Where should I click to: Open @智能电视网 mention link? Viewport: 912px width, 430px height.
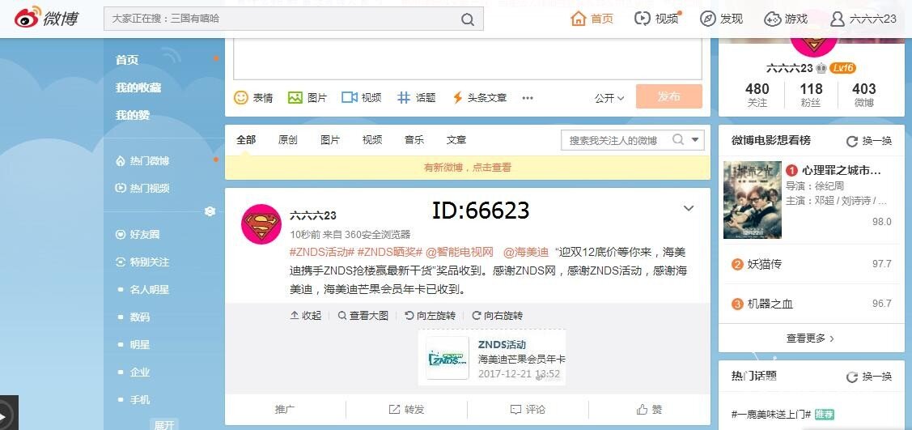[460, 253]
